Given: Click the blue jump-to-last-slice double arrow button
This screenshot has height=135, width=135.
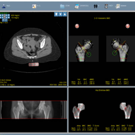Looking at the screenshot, I should tap(56, 14).
